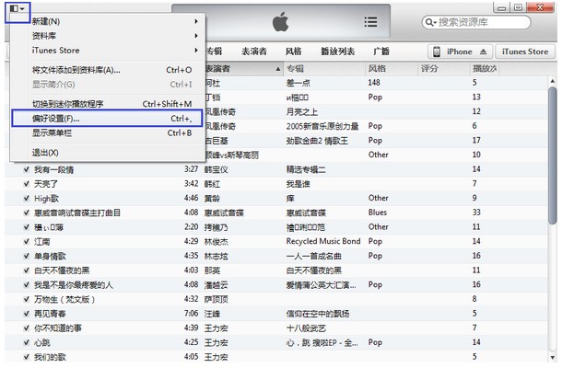The height and width of the screenshot is (368, 562).
Task: Click the play count 33 cell
Action: coord(476,213)
